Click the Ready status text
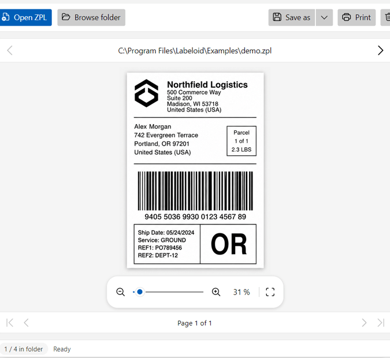The height and width of the screenshot is (358, 390). click(x=62, y=349)
